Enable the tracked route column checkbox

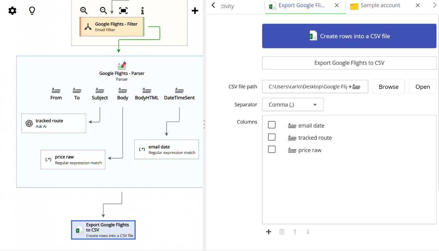click(x=272, y=137)
